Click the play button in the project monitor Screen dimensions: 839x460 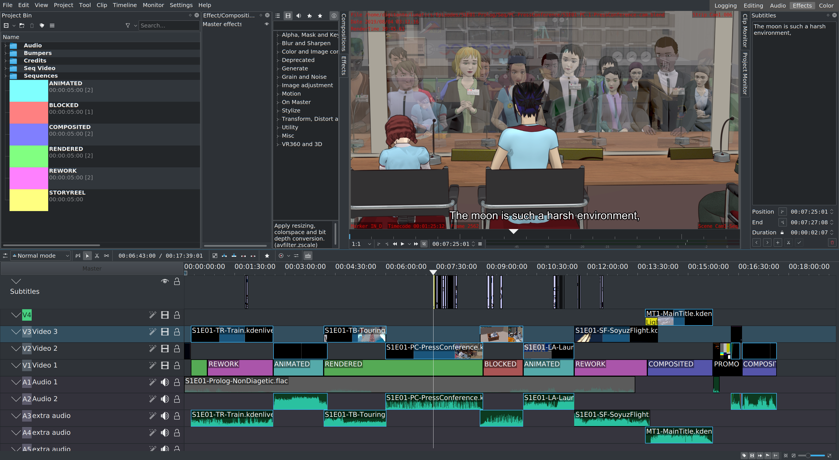[403, 244]
